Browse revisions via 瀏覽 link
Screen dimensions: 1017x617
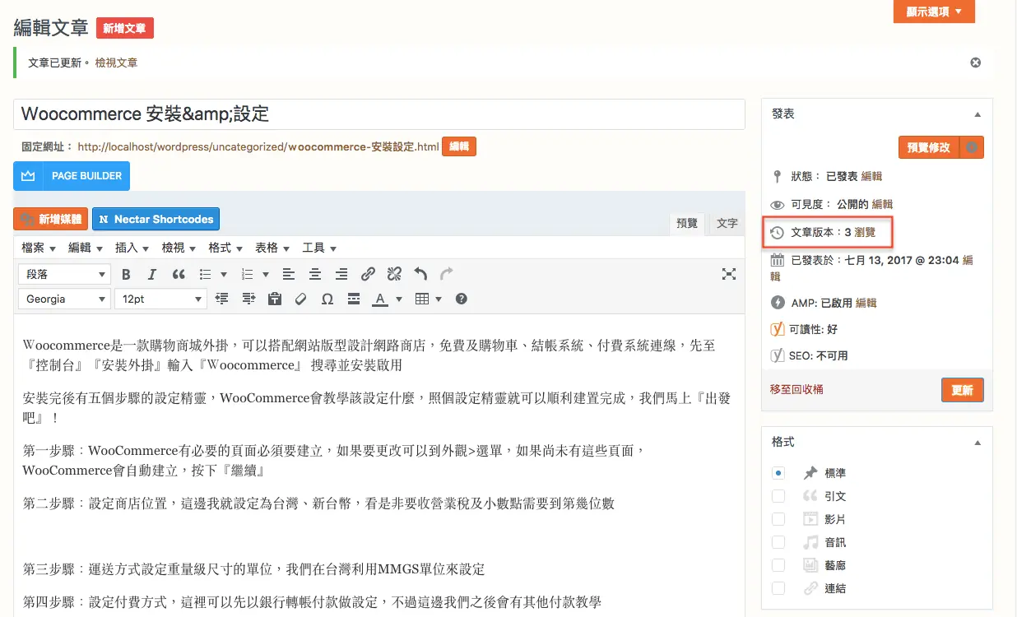[865, 233]
